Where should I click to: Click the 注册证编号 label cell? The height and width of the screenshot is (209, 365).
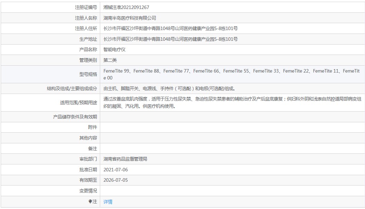coord(51,7)
